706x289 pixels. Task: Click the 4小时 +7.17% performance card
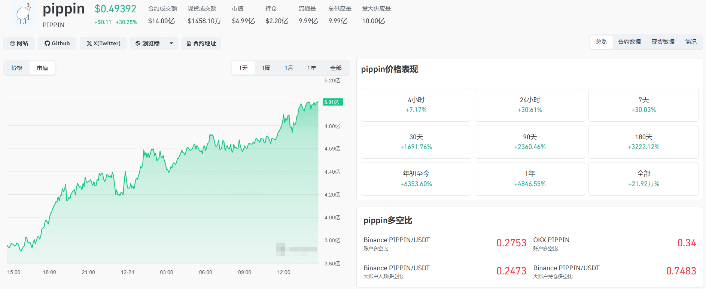416,105
